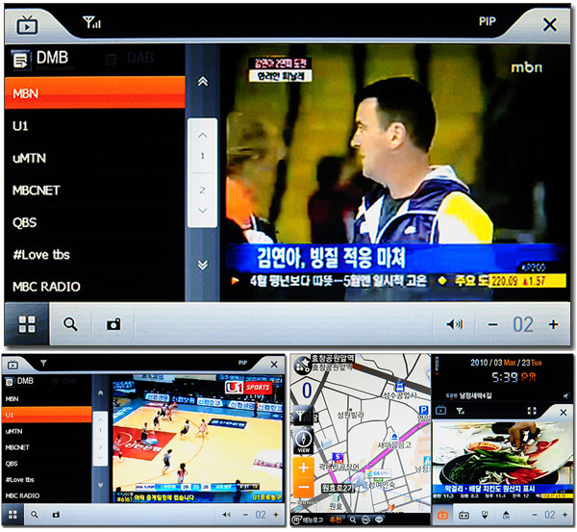The width and height of the screenshot is (577, 532).
Task: Open favorites star icon on navigation map
Action: pyautogui.click(x=303, y=366)
